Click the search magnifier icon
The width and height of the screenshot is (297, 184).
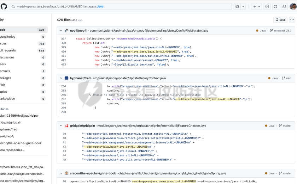tap(13, 7)
